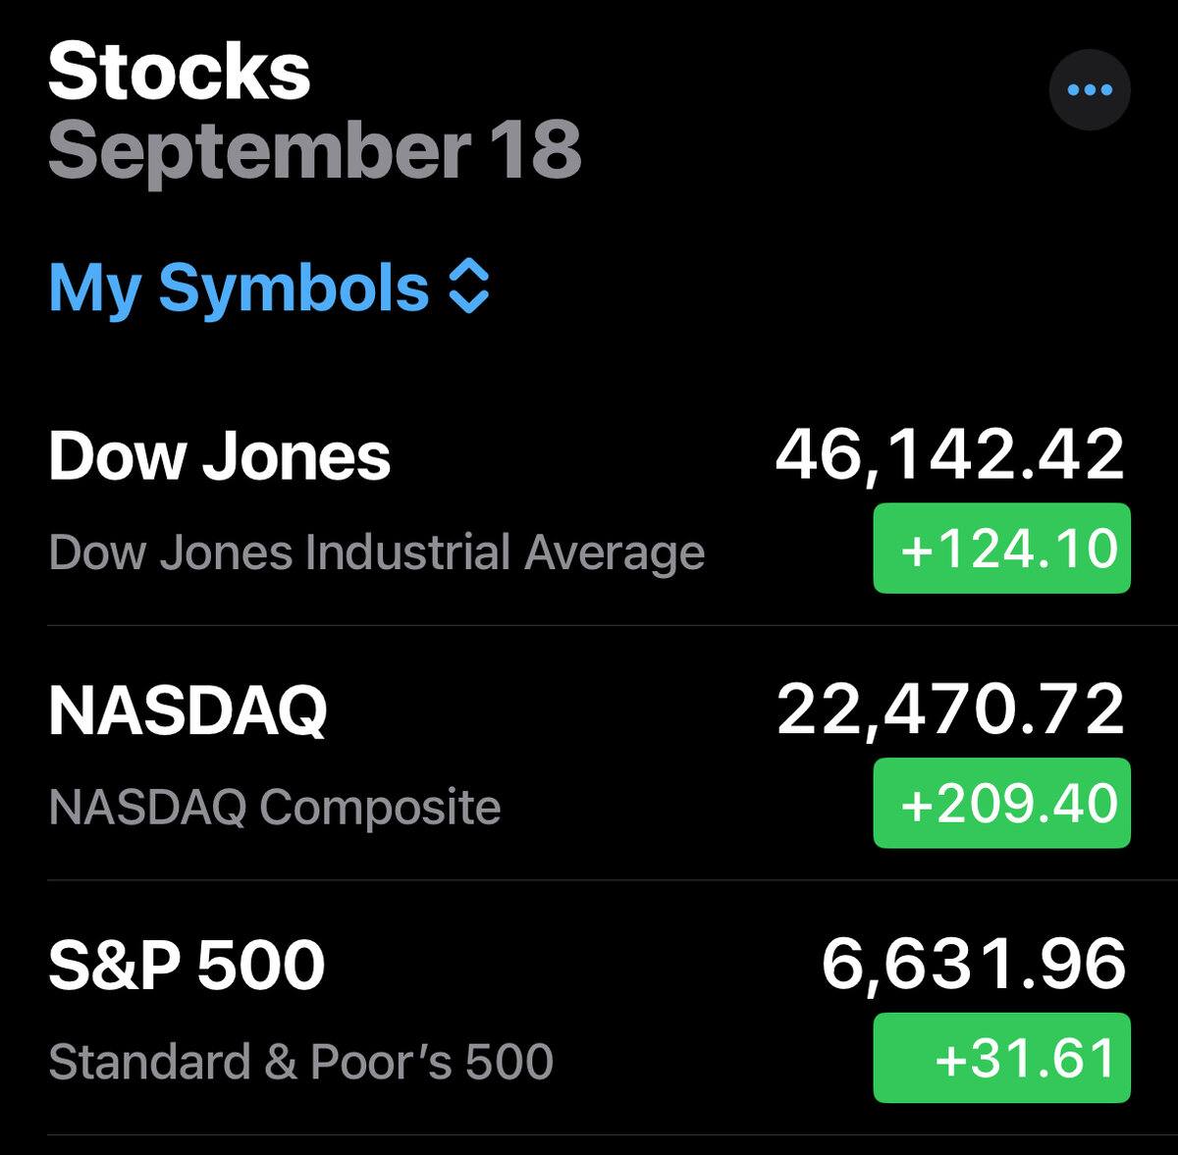This screenshot has width=1178, height=1155.
Task: Toggle the S&P 500 +31.61 change badge
Action: tap(1001, 1058)
